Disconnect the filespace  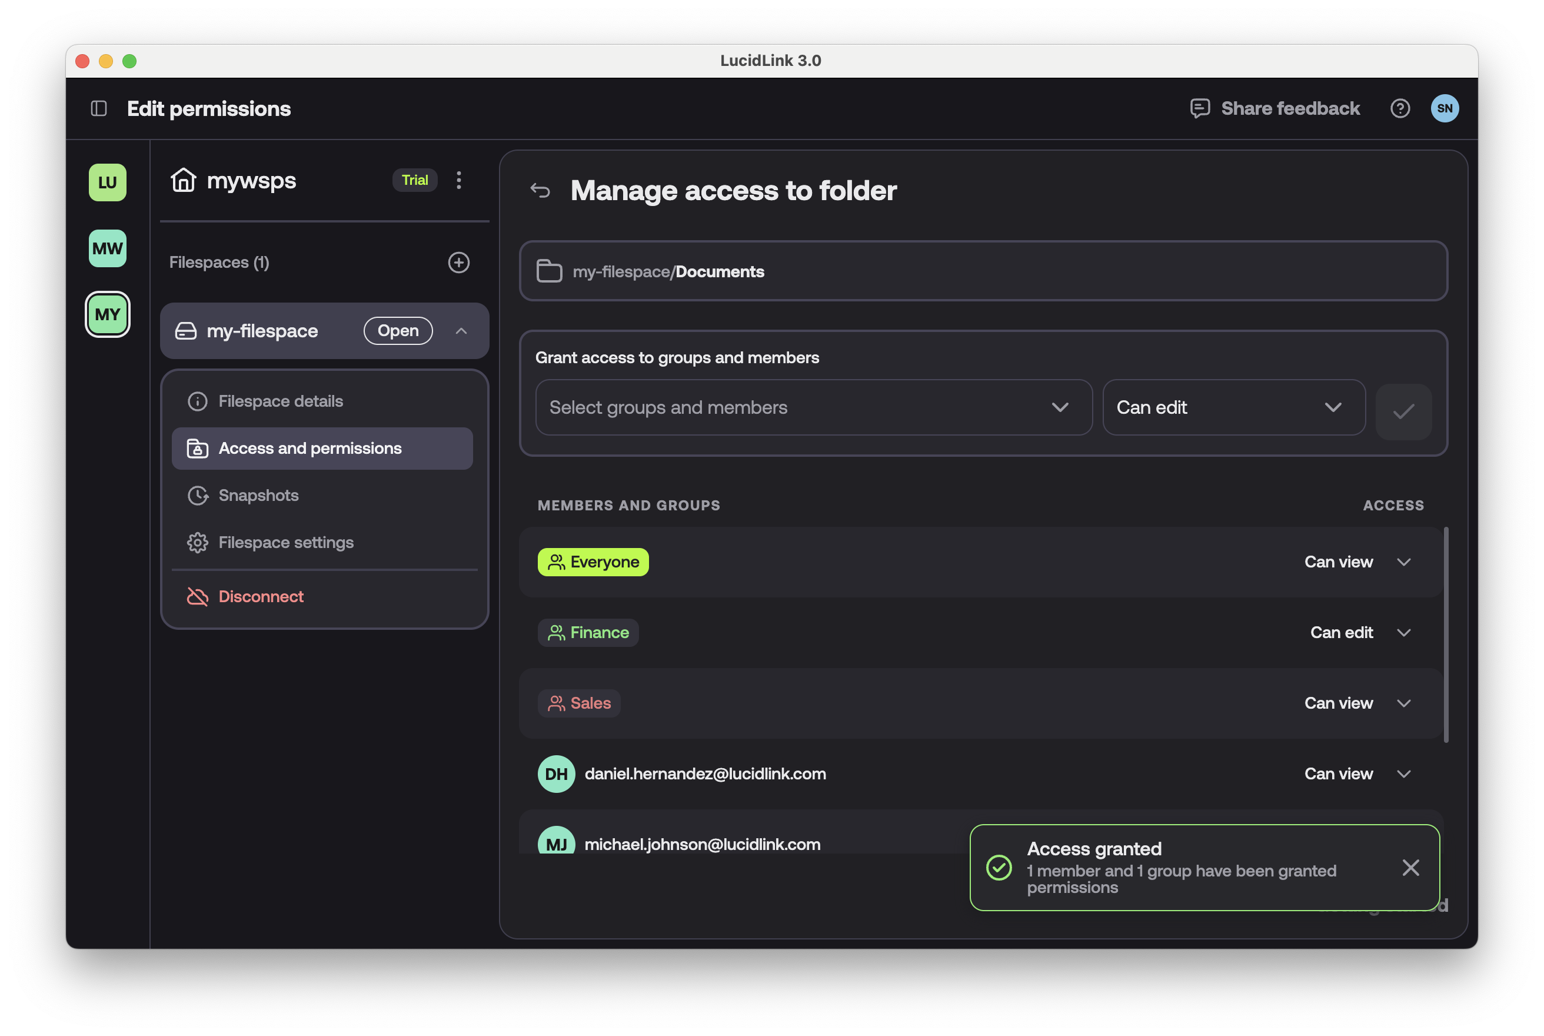pos(322,597)
